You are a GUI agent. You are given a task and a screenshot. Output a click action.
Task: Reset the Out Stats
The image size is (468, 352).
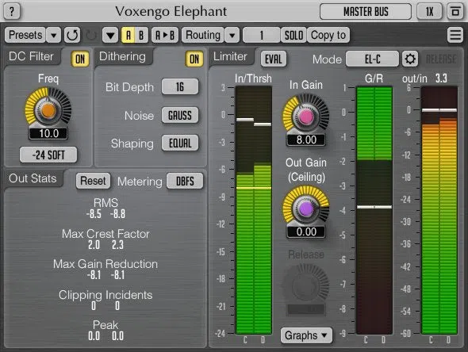(93, 181)
